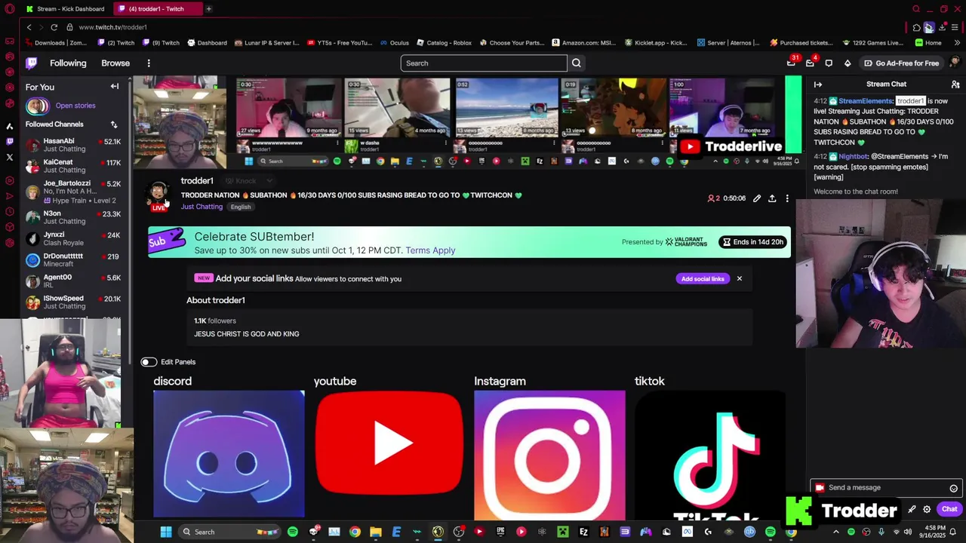Toggle Edit Panels switch
The width and height of the screenshot is (966, 543).
[149, 362]
